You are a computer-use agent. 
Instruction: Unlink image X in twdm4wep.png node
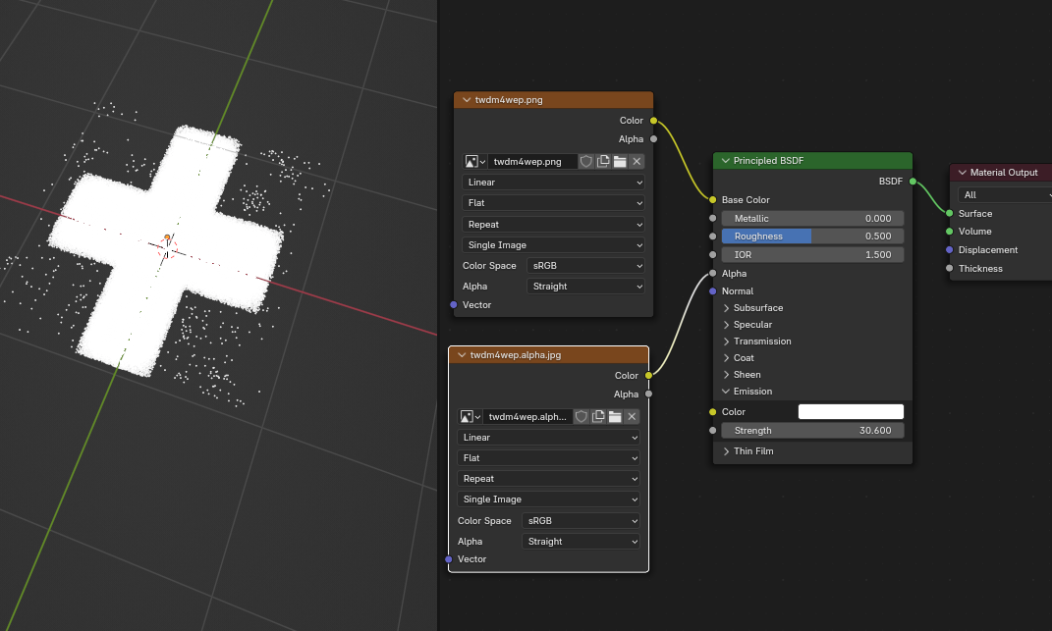(637, 162)
